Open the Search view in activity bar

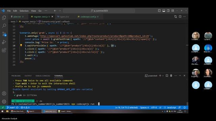[x=4, y=26]
